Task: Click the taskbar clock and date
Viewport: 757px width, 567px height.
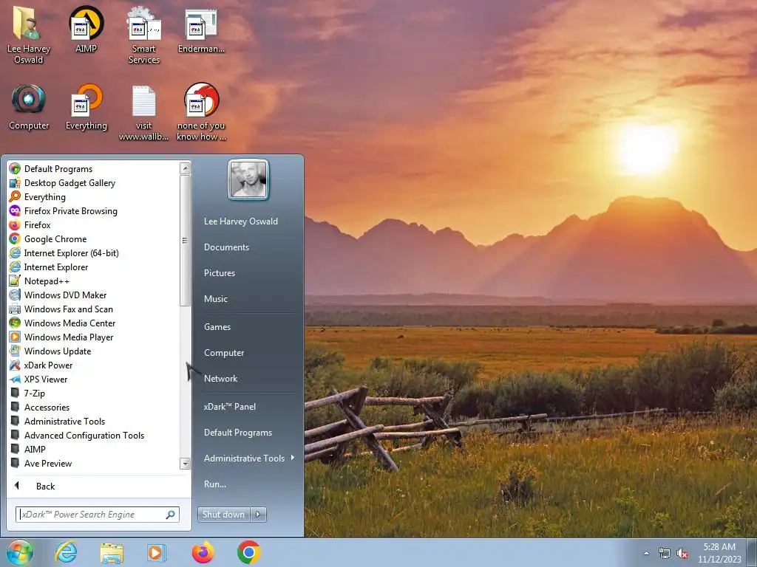Action: [719, 553]
